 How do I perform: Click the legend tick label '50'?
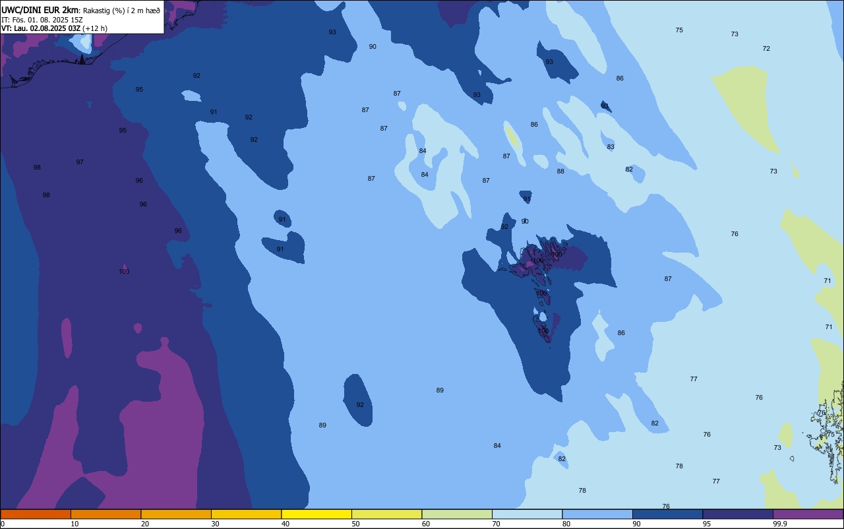click(355, 524)
